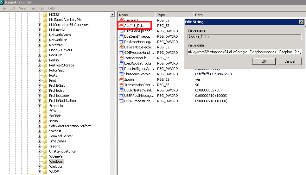This screenshot has height=175, width=306.
Task: Expand the Terminal Server key
Action: pyautogui.click(x=40, y=136)
